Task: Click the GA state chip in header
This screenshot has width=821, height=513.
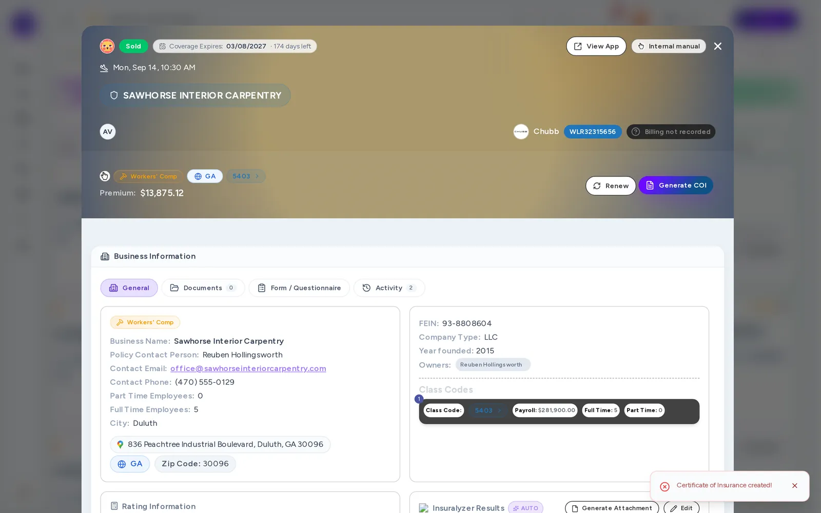Action: click(x=205, y=176)
